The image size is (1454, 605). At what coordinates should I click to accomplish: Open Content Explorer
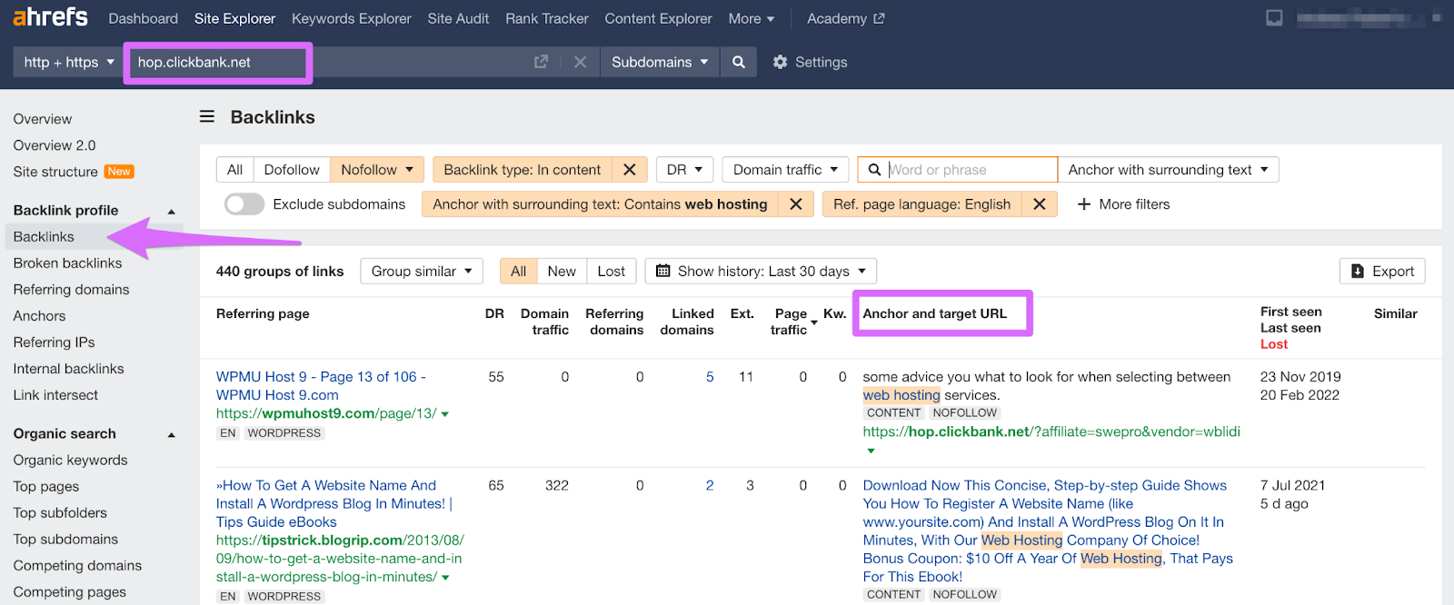click(659, 18)
